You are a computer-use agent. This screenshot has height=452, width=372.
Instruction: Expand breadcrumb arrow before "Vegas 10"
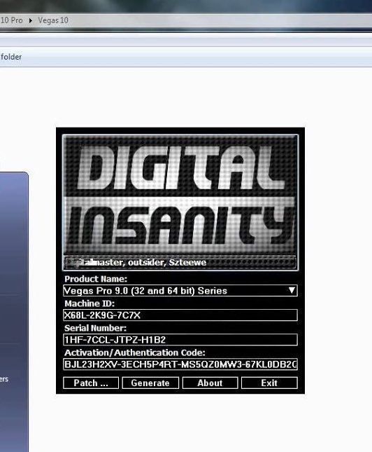pos(31,20)
